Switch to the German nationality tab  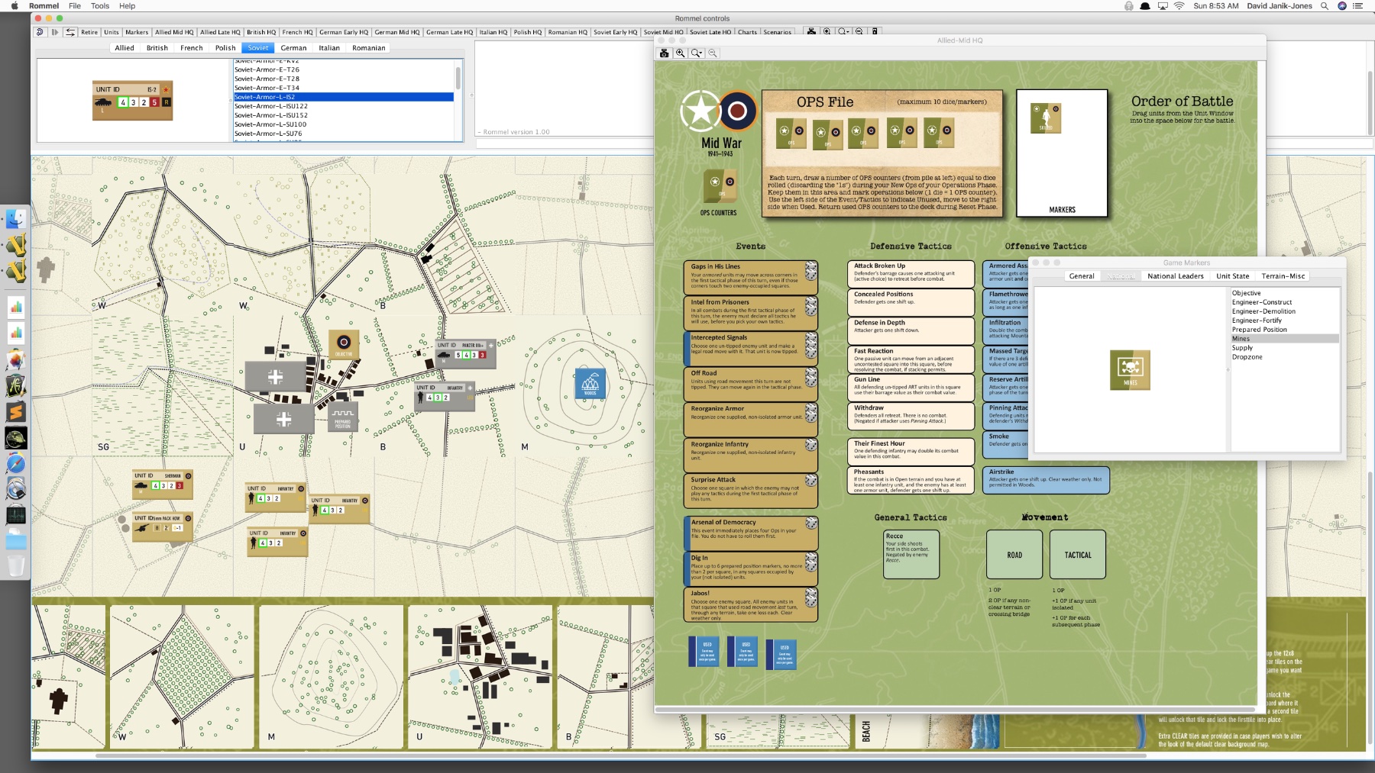293,47
